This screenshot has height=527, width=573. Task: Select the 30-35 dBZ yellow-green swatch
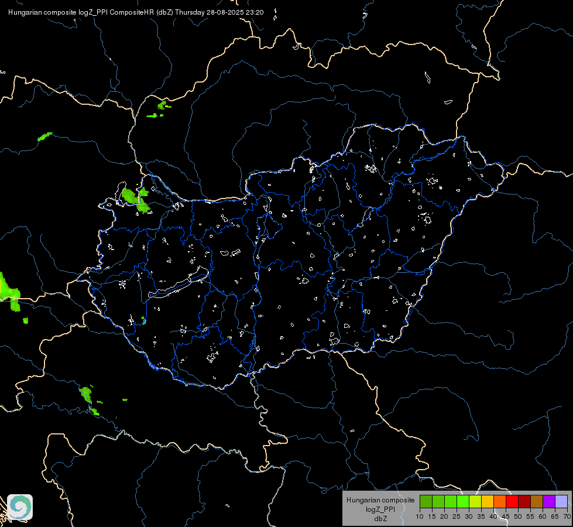click(x=475, y=501)
